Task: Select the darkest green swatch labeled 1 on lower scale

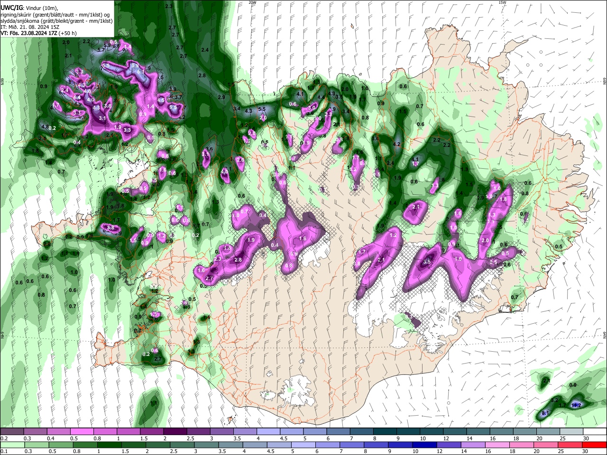Action: coord(109,445)
